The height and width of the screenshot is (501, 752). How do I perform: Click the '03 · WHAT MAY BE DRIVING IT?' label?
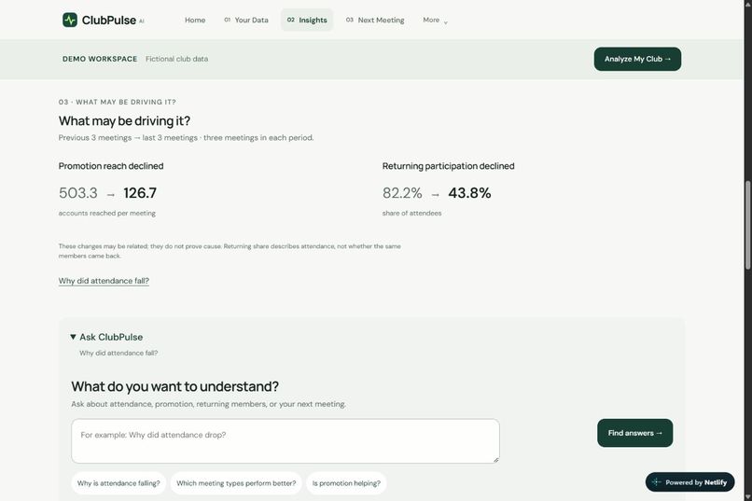(117, 102)
